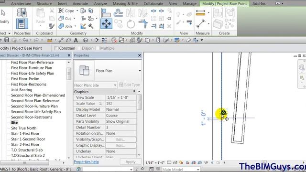This screenshot has height=172, width=306.
Task: Click the Thin Lines toggle icon
Action: (x=104, y=40)
